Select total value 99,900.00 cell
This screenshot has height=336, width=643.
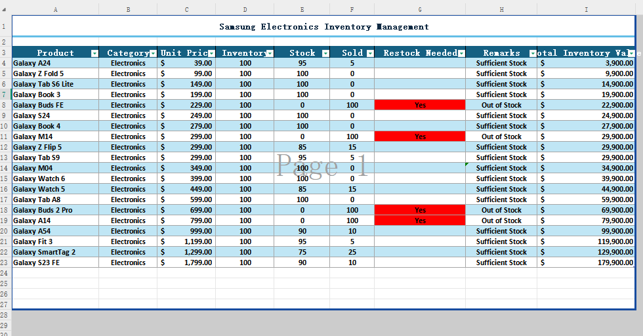coord(586,232)
